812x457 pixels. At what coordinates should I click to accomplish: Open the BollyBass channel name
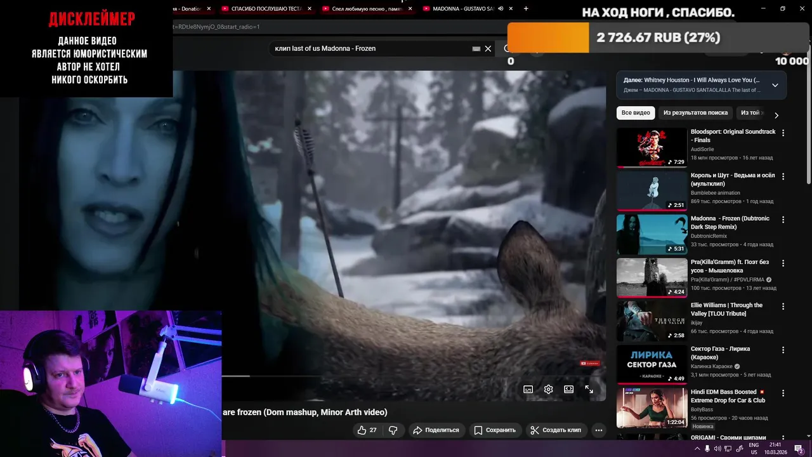[x=702, y=409]
